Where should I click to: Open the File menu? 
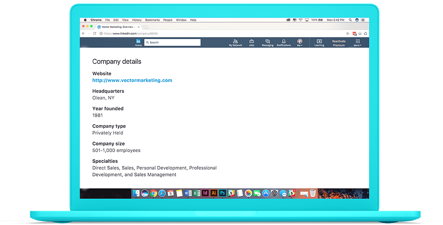coord(108,20)
